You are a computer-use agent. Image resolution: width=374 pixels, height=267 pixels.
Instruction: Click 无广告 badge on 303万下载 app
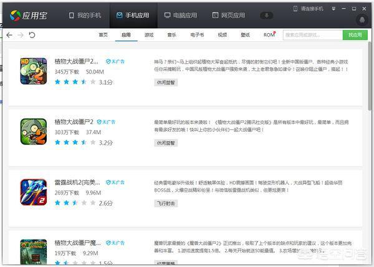[x=106, y=122]
